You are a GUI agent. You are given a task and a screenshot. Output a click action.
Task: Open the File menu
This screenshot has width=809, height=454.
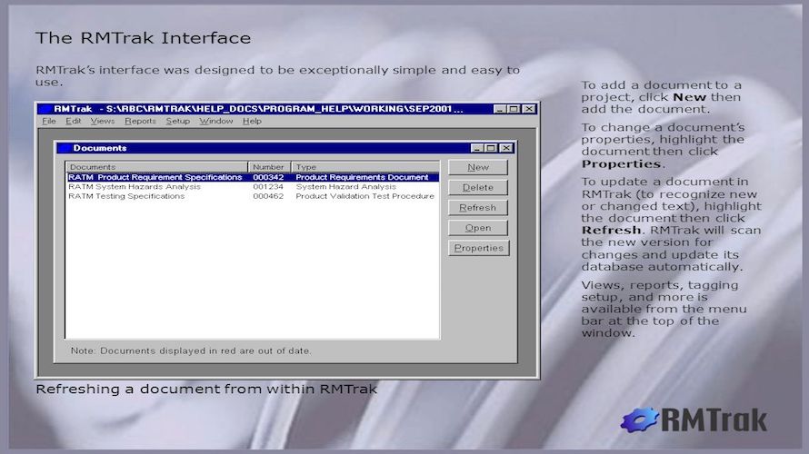[49, 121]
